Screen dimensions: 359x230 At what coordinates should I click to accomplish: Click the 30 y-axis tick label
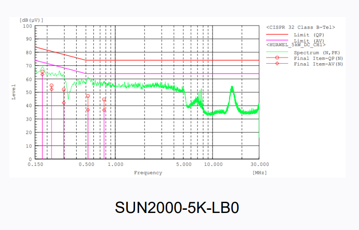(29, 119)
